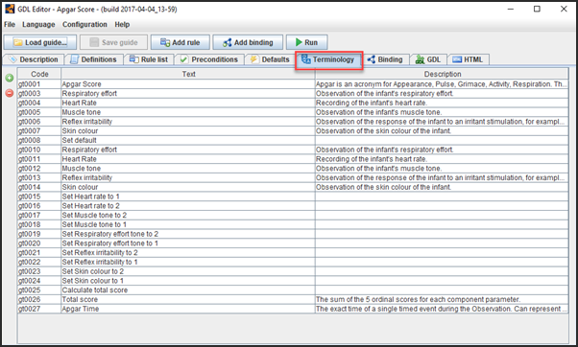578x347 pixels.
Task: Select Set Skin colour to 1 cell
Action: click(188, 281)
